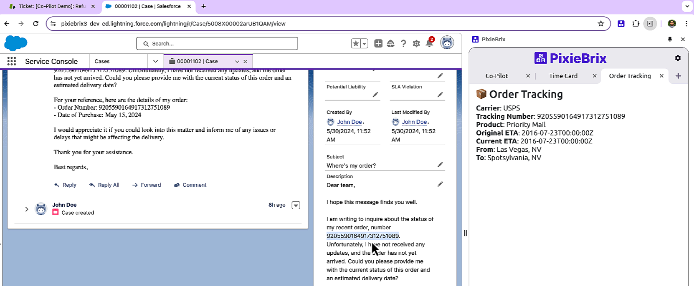Switch to the Time Card tab
Viewport: 694px width, 286px height.
(563, 76)
